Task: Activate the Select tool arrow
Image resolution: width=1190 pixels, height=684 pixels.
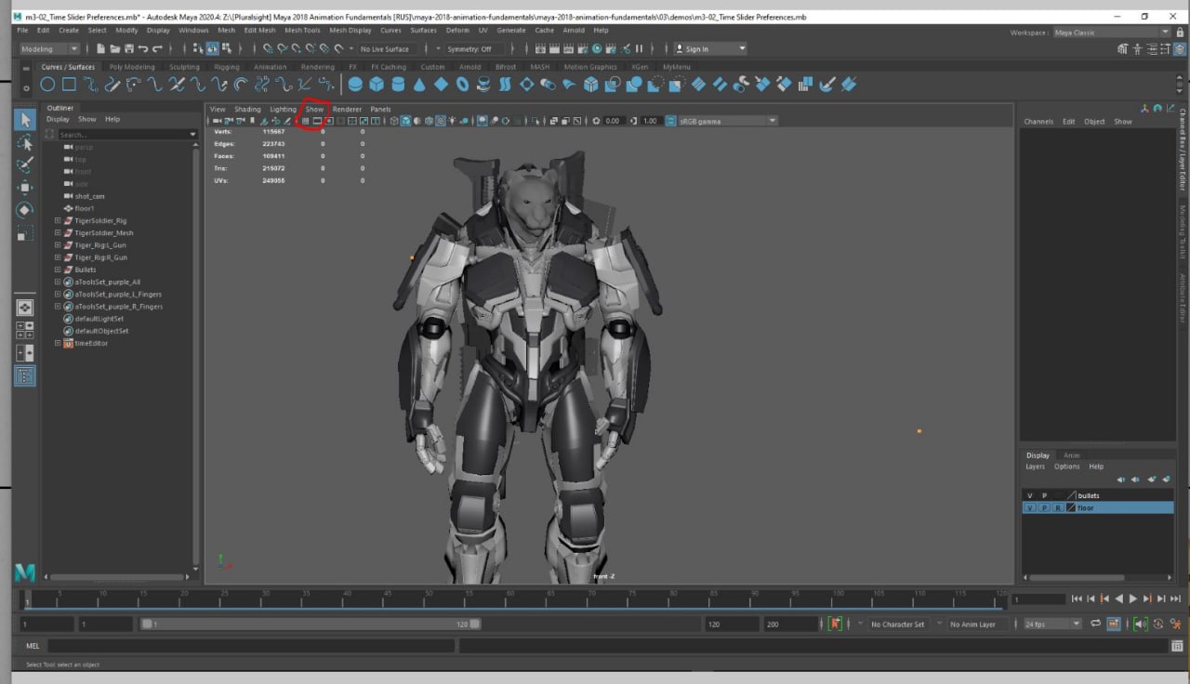Action: coord(25,120)
